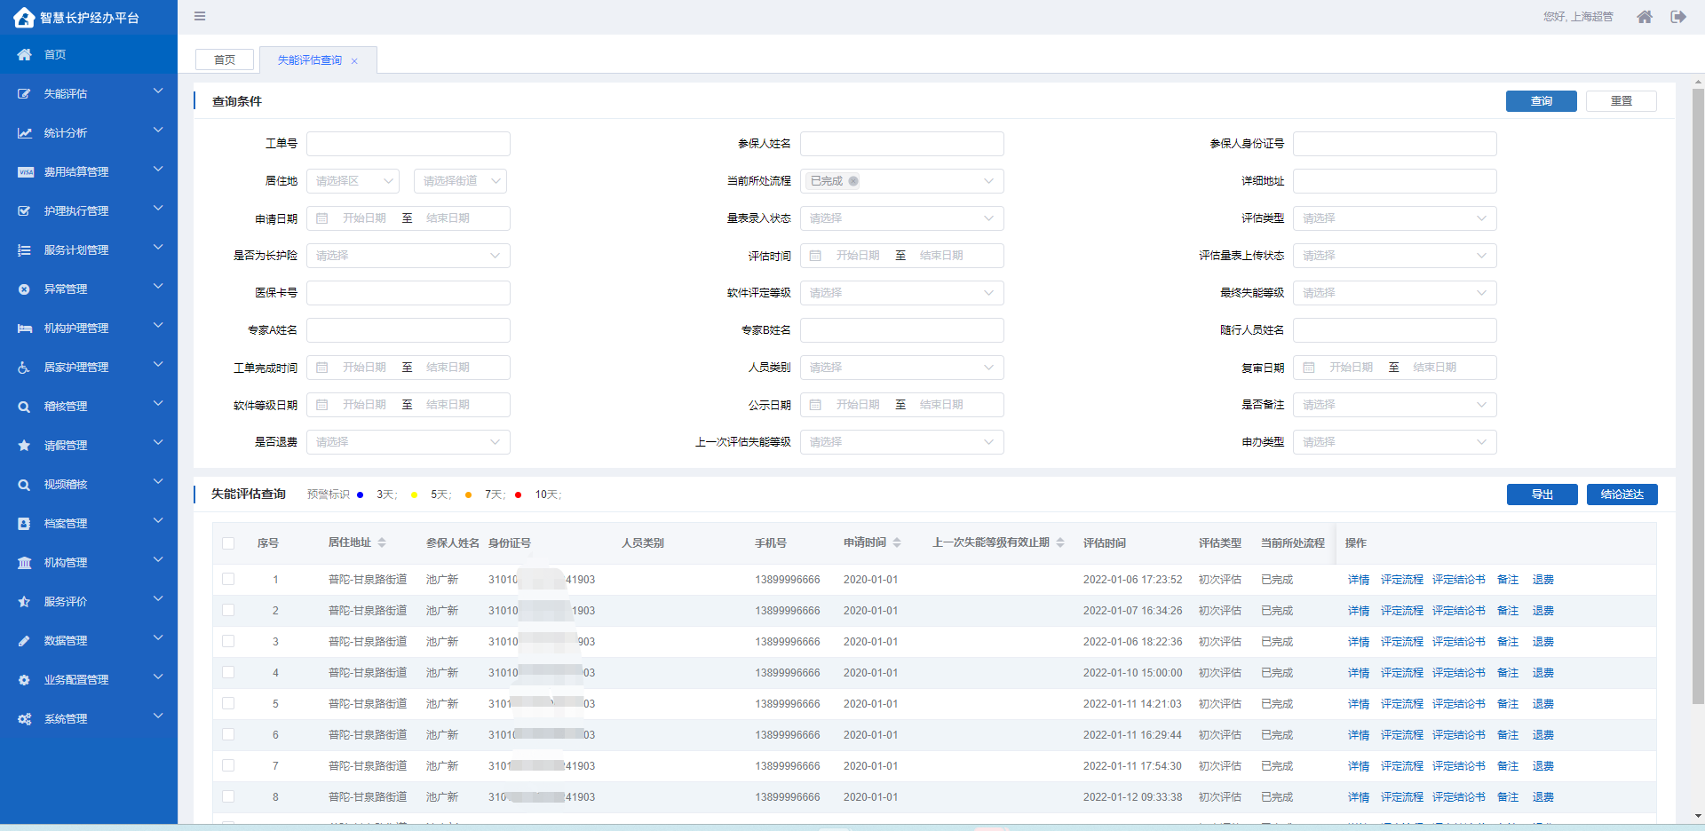Remove the 已完成 tag in 当前所处流程
The height and width of the screenshot is (831, 1705).
(x=853, y=181)
